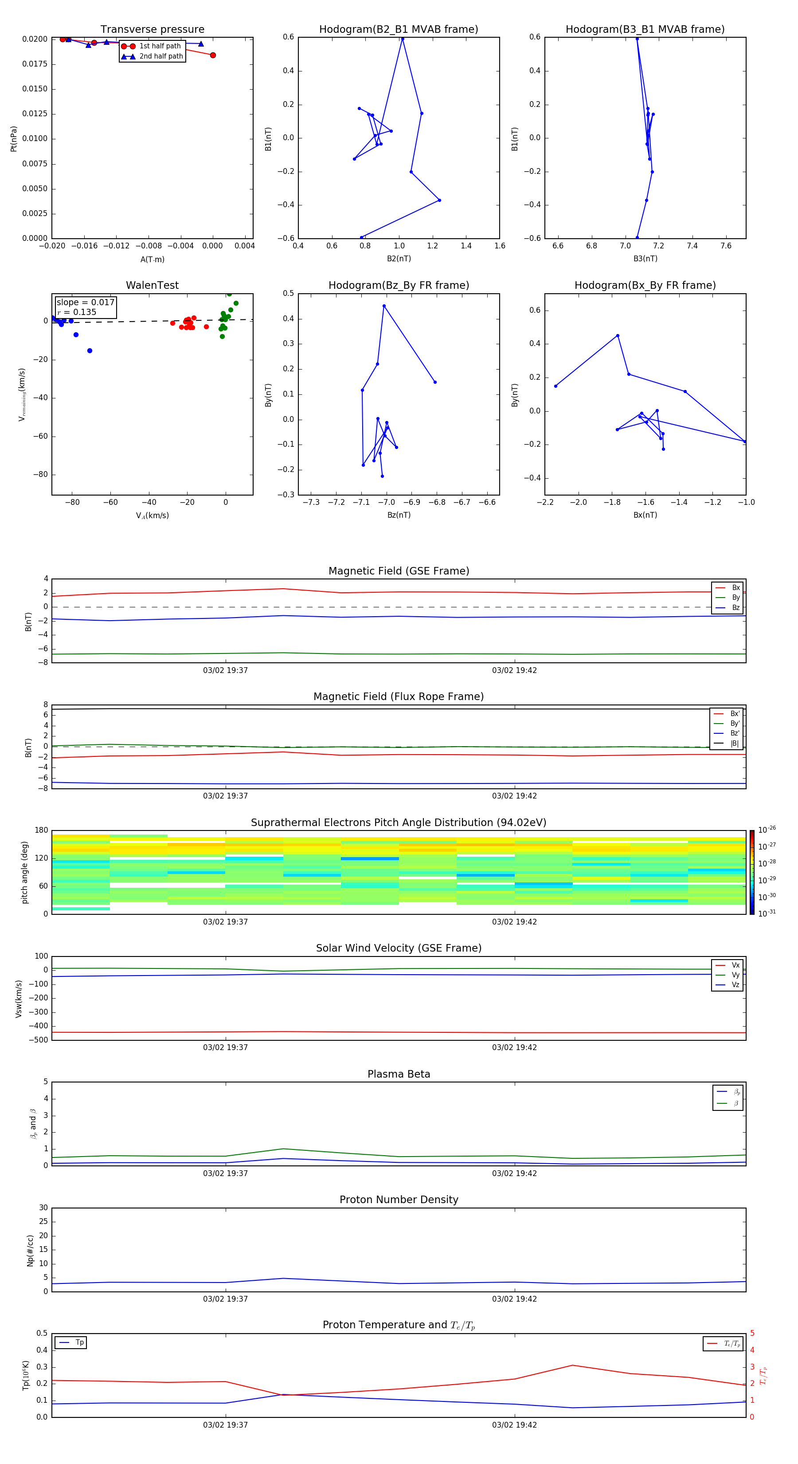The image size is (798, 1464).
Task: Click 'pitch angle (deg)' axis label
Action: point(24,872)
